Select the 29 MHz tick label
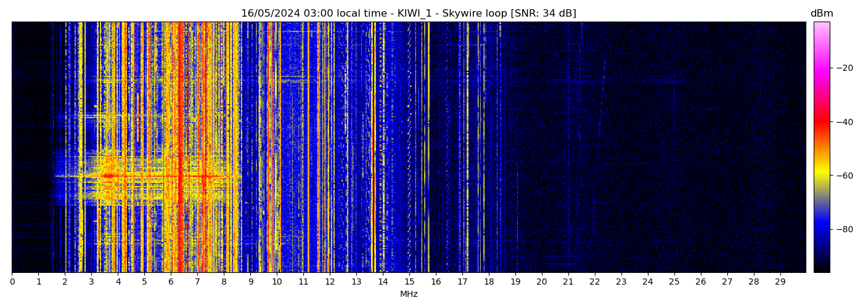The width and height of the screenshot is (863, 308). pyautogui.click(x=780, y=282)
